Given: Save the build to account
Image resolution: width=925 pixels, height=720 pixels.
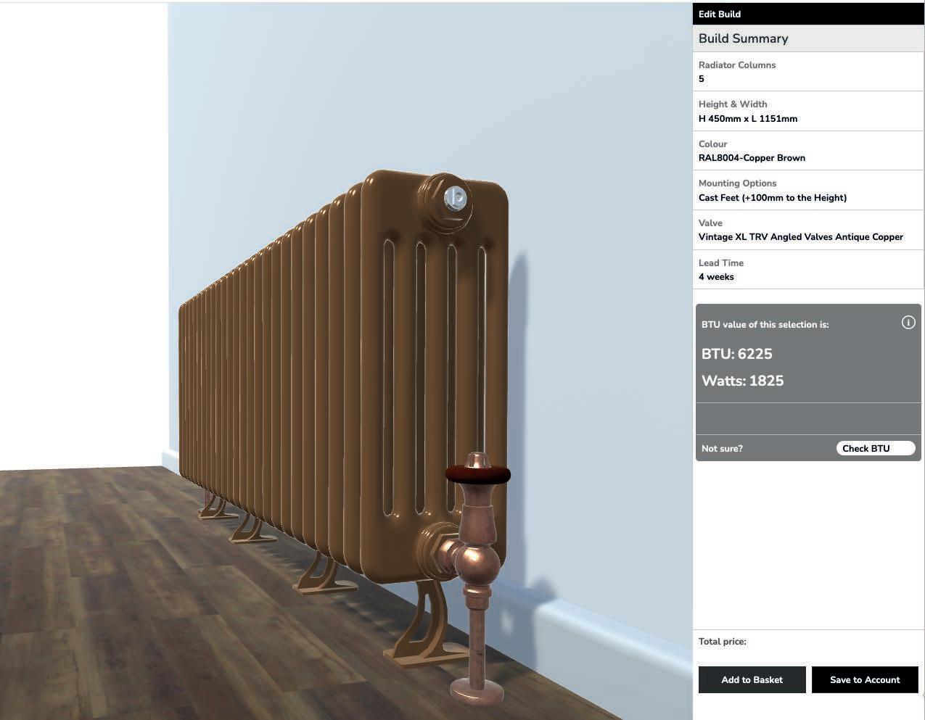Looking at the screenshot, I should (x=865, y=679).
